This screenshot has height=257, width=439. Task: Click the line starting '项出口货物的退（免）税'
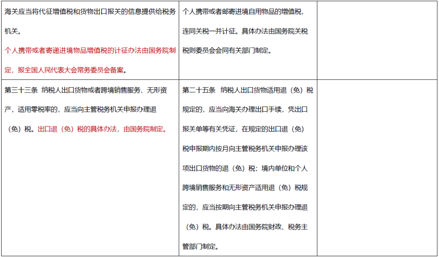point(245,168)
